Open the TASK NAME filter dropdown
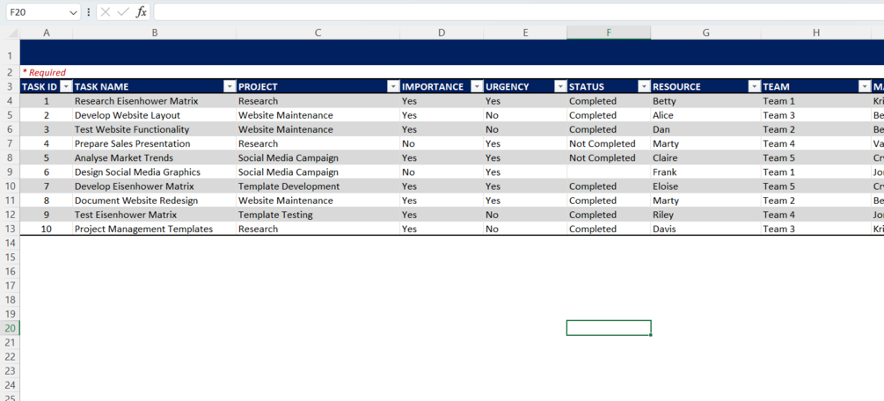Screen dimensions: 884x401 coord(230,87)
